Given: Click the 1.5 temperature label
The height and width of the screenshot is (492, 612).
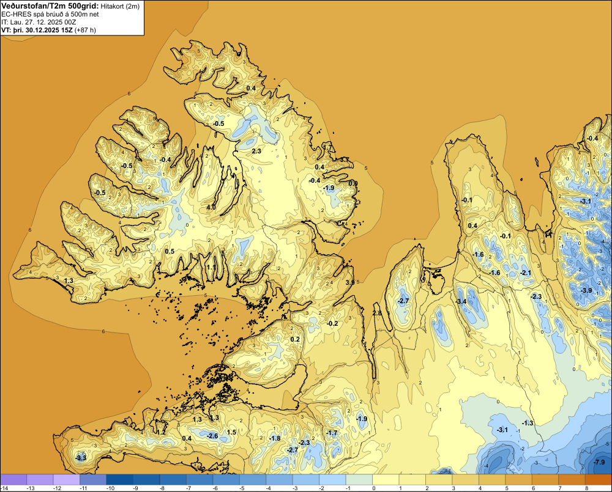Looking at the screenshot, I should click(231, 432).
